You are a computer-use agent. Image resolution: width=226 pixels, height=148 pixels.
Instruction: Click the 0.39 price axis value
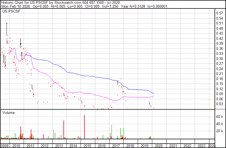pyautogui.click(x=220, y=44)
